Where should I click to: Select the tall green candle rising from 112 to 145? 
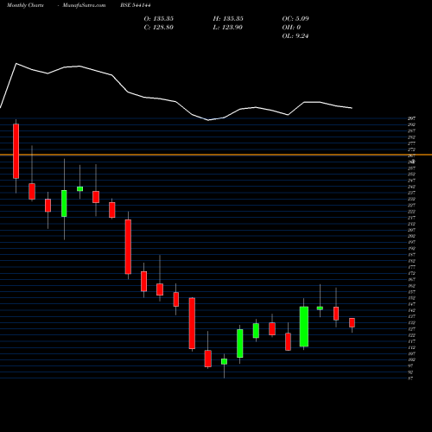304,327
